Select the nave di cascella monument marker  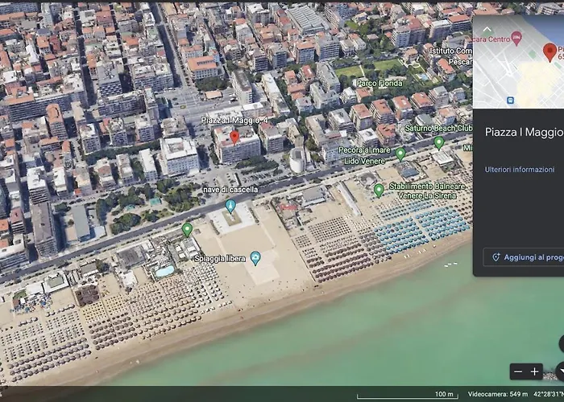click(230, 206)
